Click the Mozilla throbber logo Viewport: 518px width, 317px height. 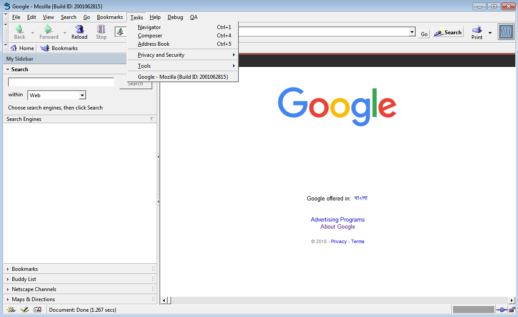tap(506, 32)
